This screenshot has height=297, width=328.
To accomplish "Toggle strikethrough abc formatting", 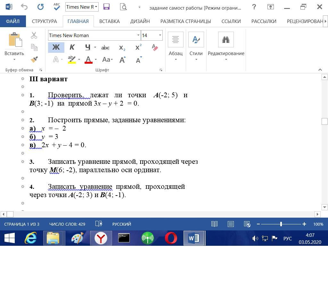I will tap(105, 48).
